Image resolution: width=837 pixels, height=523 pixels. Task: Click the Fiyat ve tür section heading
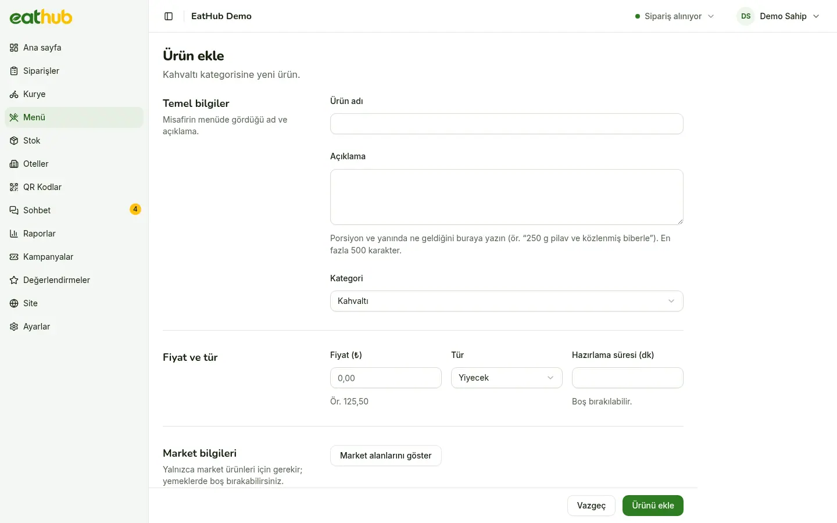190,357
